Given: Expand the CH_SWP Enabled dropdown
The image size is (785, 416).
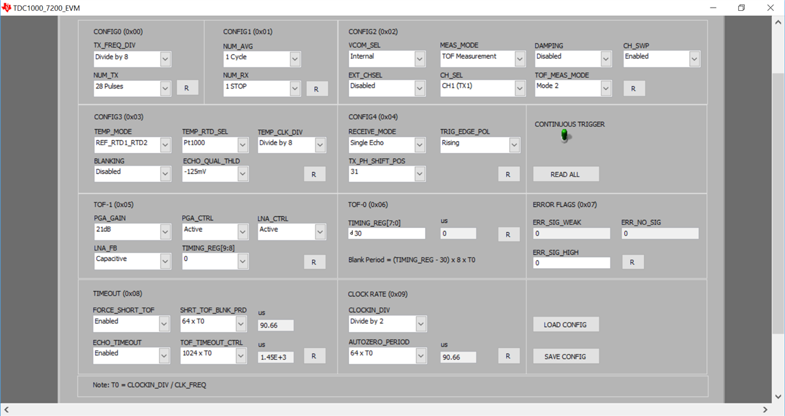Looking at the screenshot, I should pos(662,58).
